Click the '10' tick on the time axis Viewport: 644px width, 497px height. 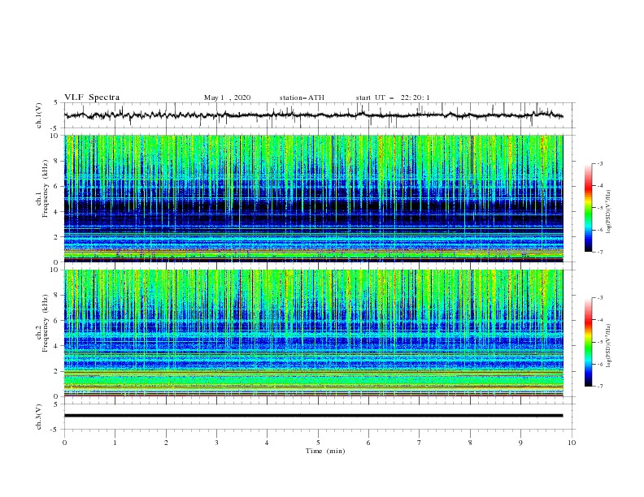tap(572, 443)
